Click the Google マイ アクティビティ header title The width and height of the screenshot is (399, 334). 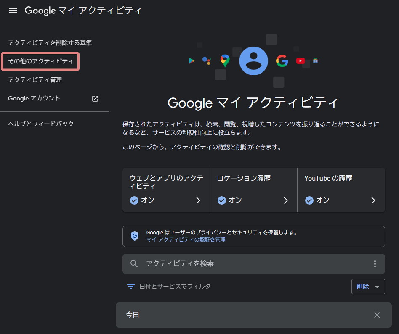(x=83, y=11)
